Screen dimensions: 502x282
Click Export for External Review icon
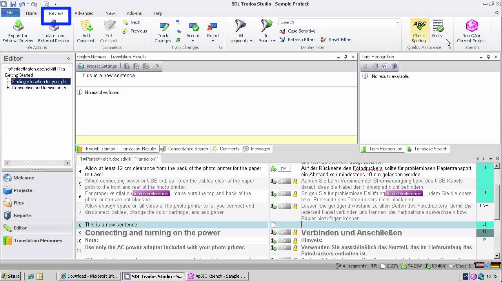click(x=18, y=26)
